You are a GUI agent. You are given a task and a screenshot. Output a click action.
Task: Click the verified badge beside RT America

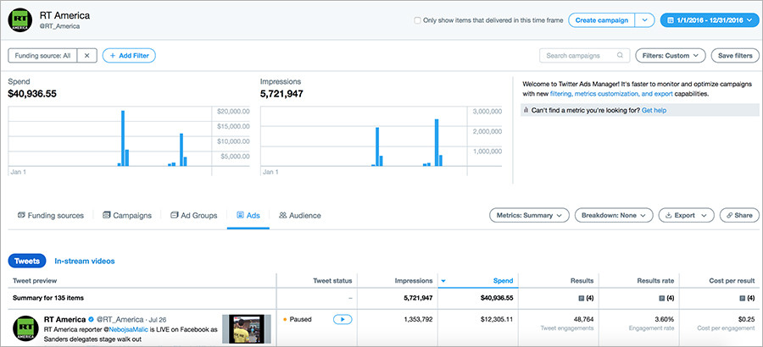pyautogui.click(x=91, y=319)
